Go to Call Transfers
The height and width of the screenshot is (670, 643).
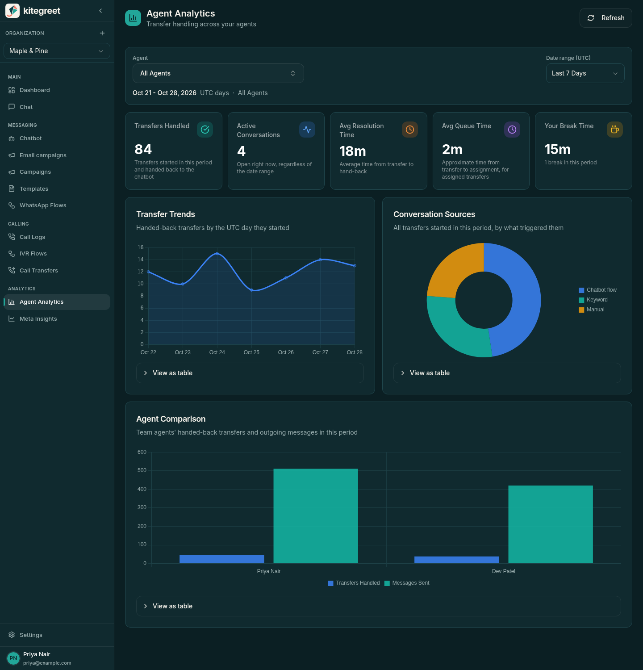[x=57, y=271]
